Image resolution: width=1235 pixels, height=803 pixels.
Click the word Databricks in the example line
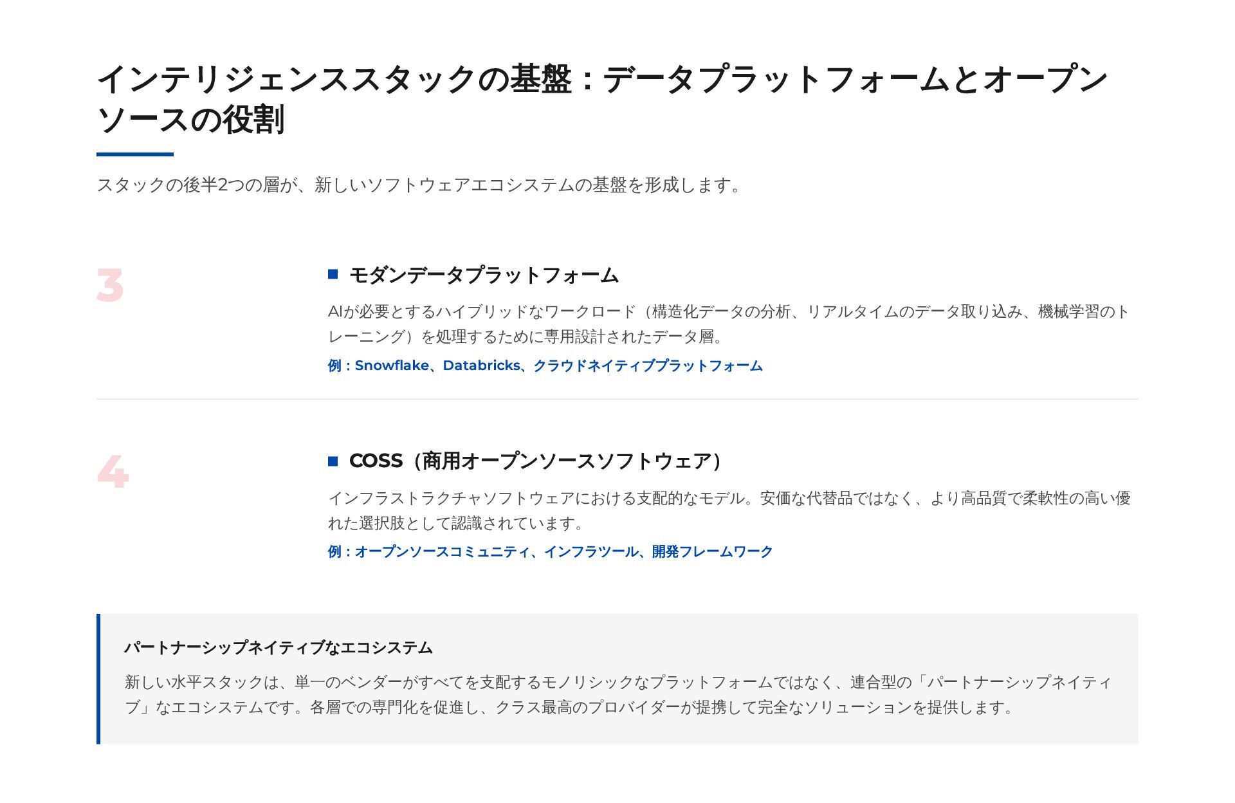pyautogui.click(x=481, y=365)
